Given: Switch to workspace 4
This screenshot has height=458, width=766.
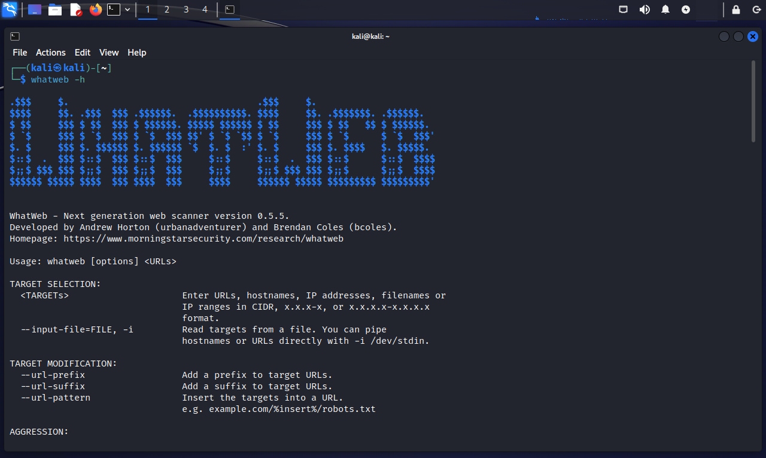Looking at the screenshot, I should pos(205,10).
